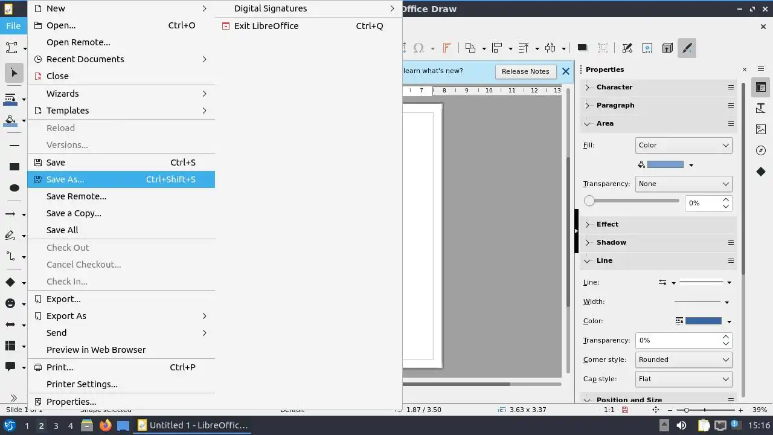Viewport: 773px width, 435px height.
Task: Pick the Line drawing tool
Action: [x=14, y=146]
